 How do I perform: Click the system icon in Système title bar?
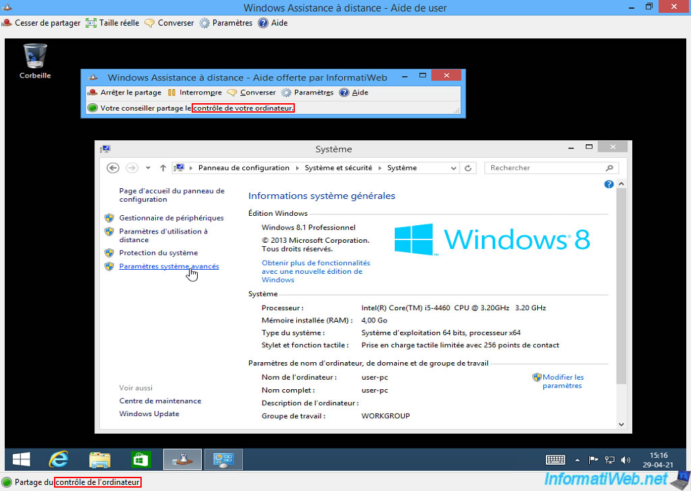(105, 149)
